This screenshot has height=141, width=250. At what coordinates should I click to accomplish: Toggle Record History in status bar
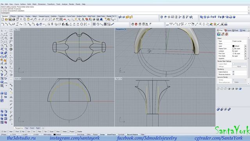(x=132, y=135)
